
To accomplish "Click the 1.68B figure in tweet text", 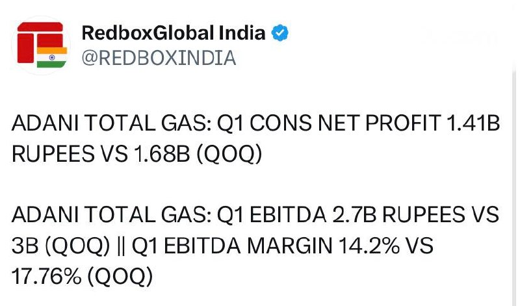I will (162, 154).
